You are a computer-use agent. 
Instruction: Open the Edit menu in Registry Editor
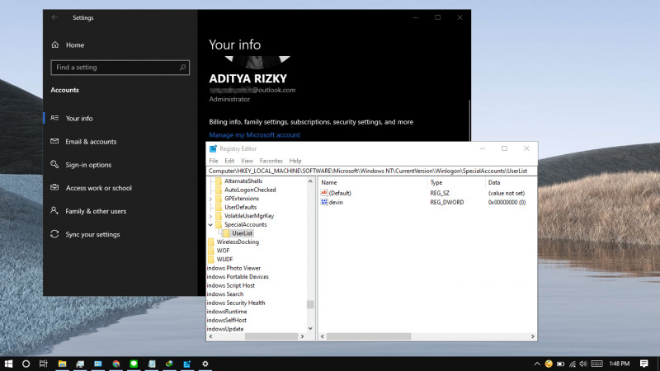pos(229,161)
